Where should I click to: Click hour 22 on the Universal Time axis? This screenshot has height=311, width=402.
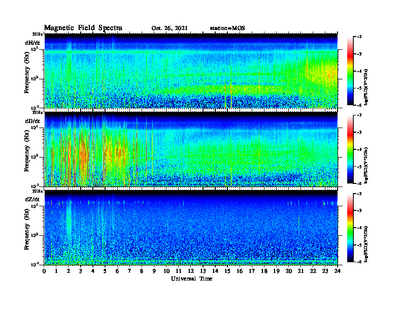[x=313, y=271]
